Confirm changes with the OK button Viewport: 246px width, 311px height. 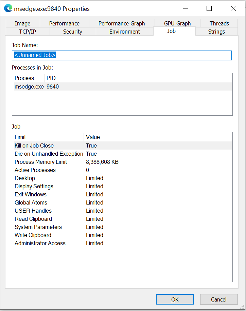tap(175, 299)
